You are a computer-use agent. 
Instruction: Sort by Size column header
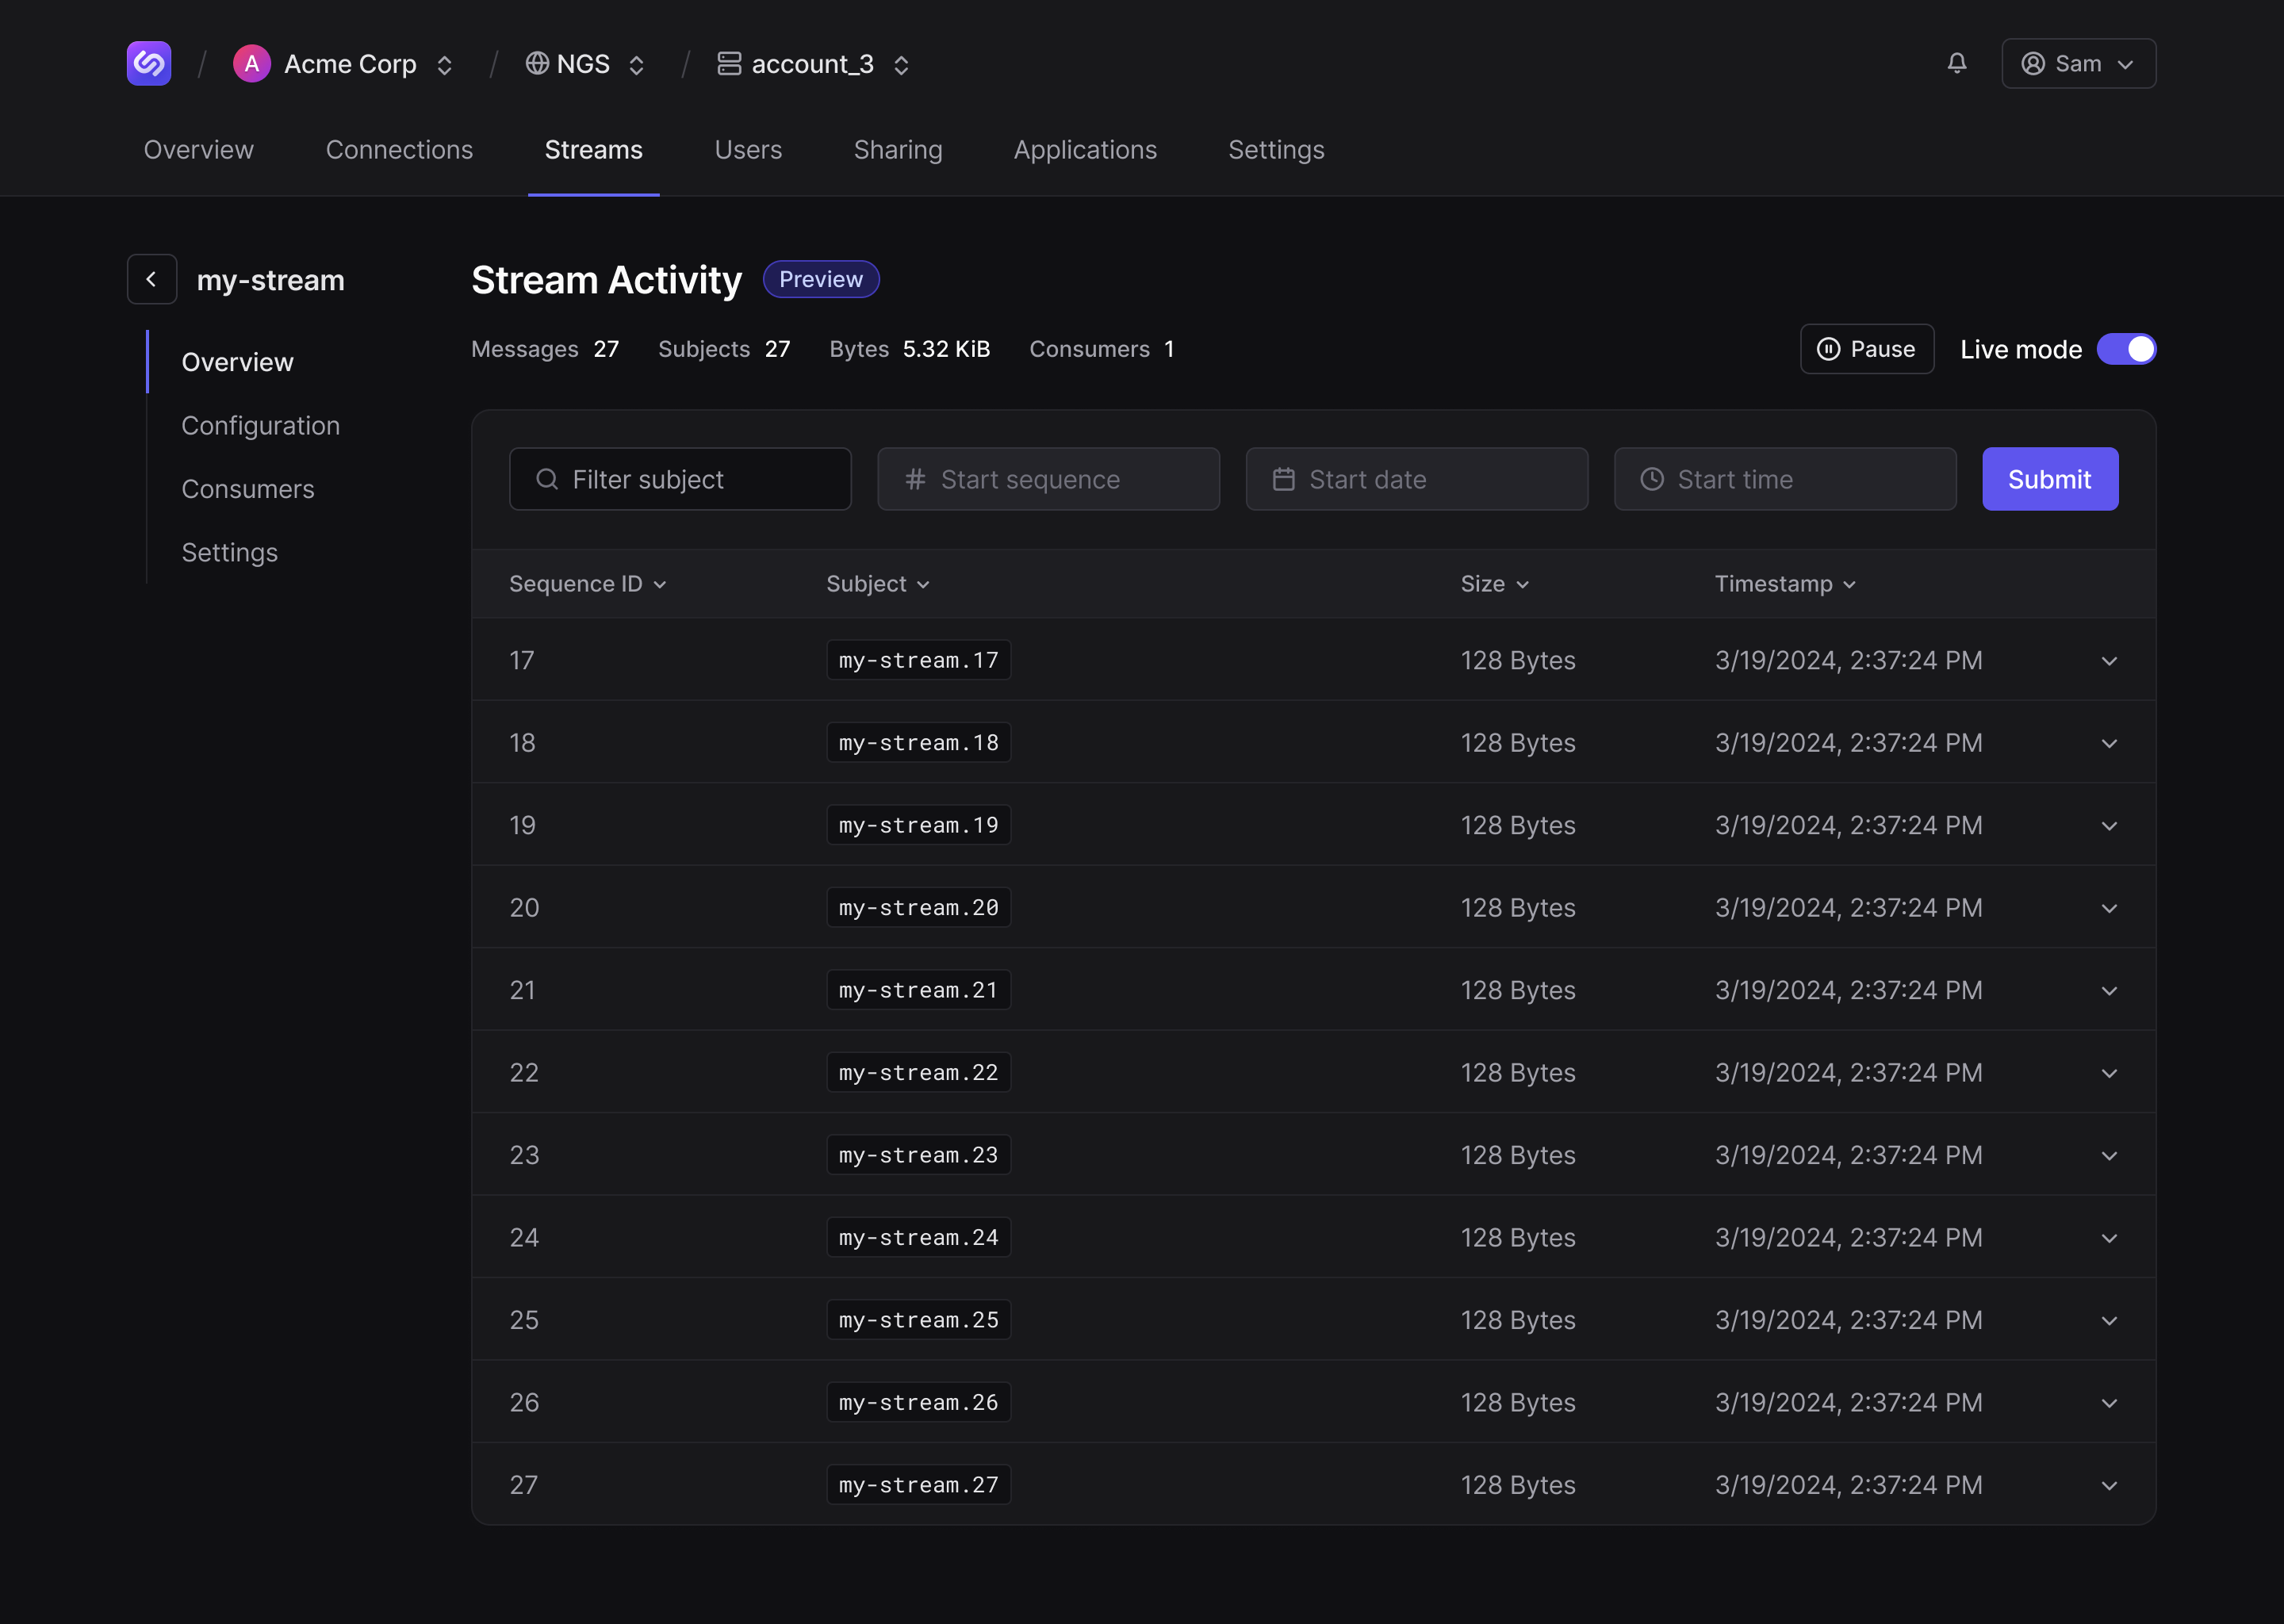(1495, 584)
